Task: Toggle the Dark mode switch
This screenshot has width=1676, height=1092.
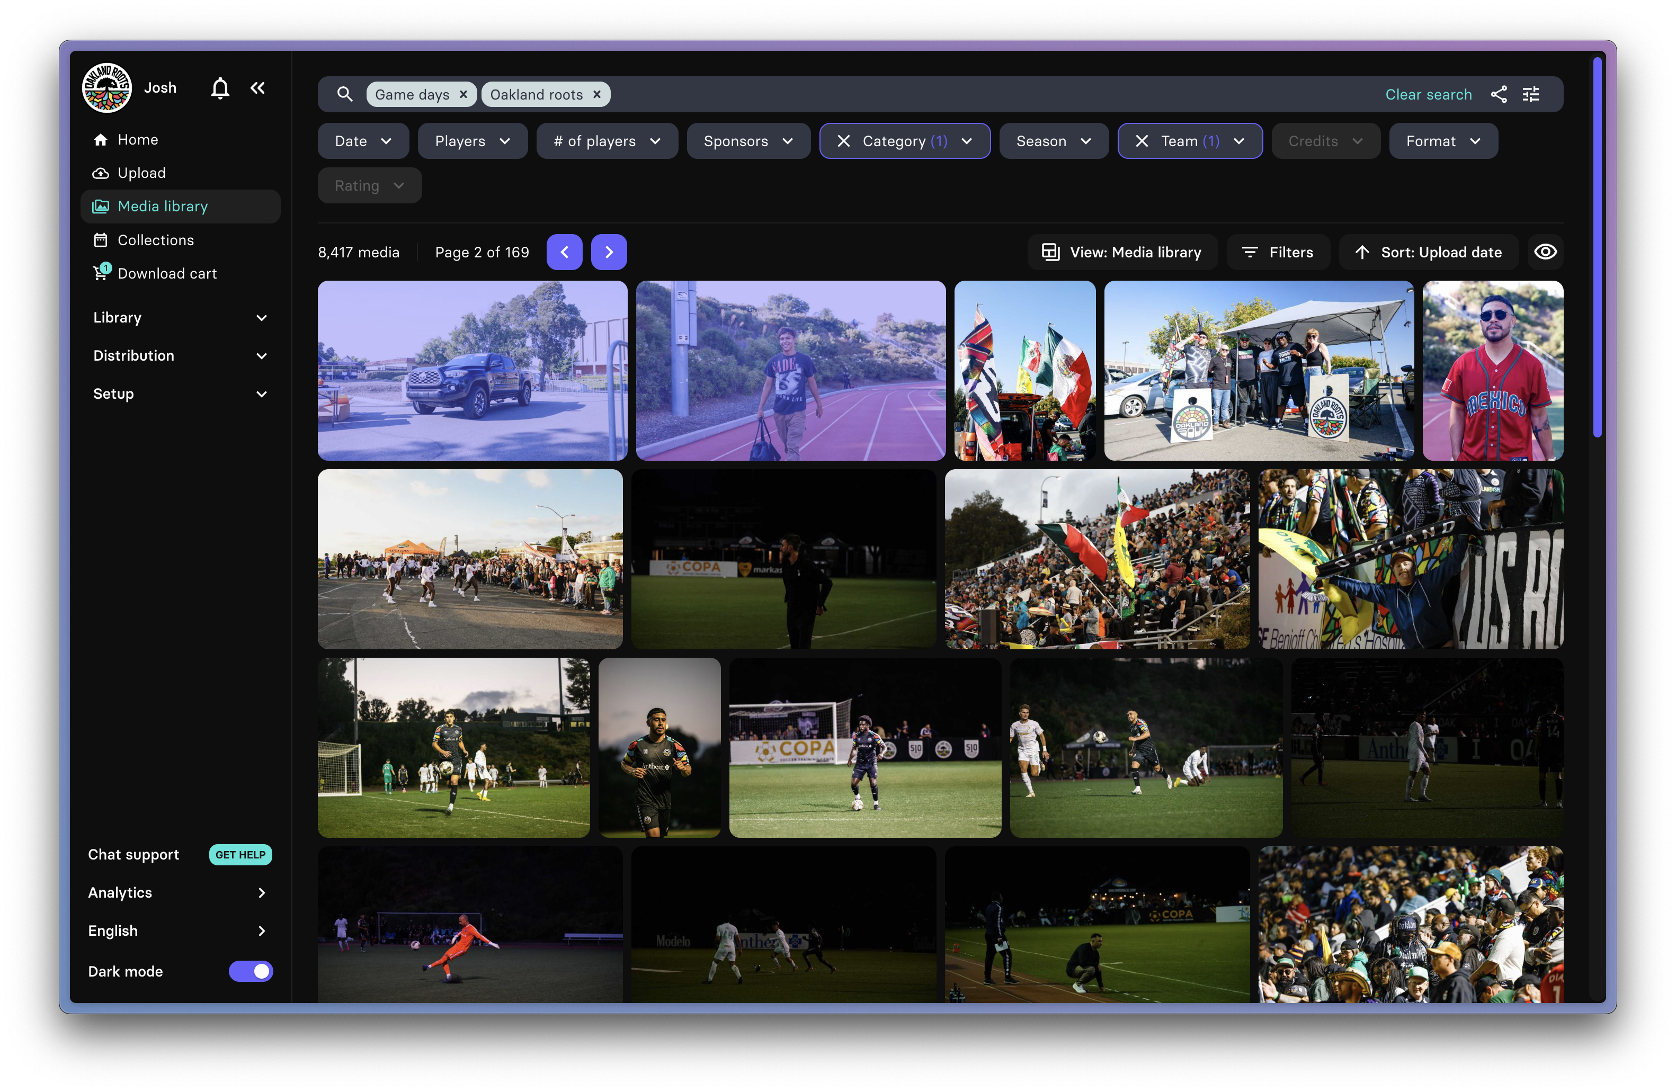Action: point(251,971)
